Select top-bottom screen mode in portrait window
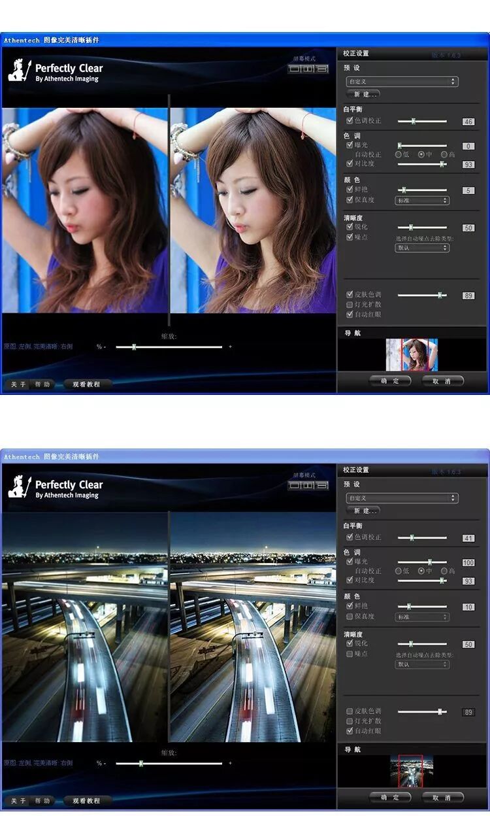This screenshot has width=490, height=816. 321,69
